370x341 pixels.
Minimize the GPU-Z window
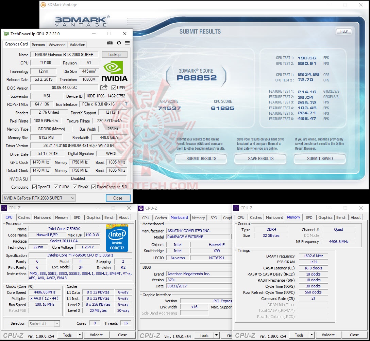click(x=94, y=34)
